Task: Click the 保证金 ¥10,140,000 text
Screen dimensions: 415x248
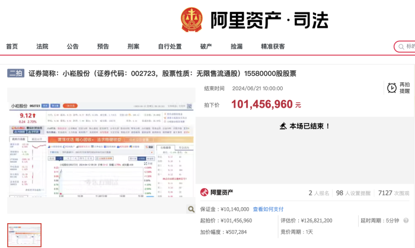Action: [x=225, y=209]
